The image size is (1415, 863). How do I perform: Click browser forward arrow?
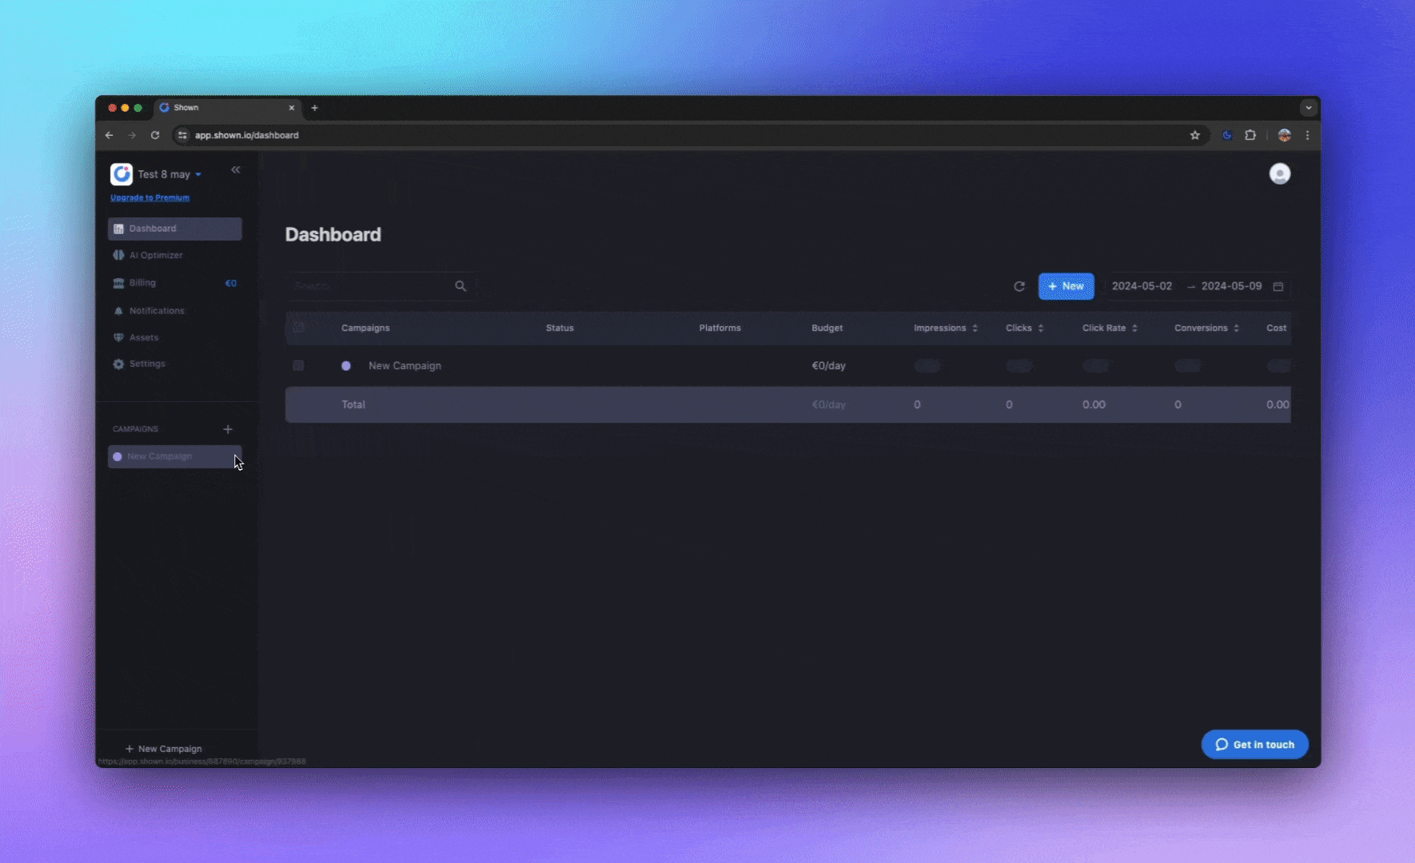point(132,136)
